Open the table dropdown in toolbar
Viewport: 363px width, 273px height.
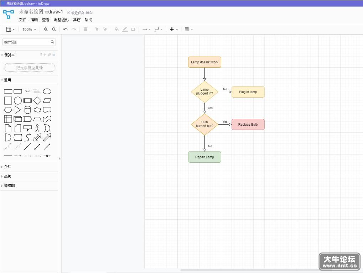pyautogui.click(x=189, y=30)
